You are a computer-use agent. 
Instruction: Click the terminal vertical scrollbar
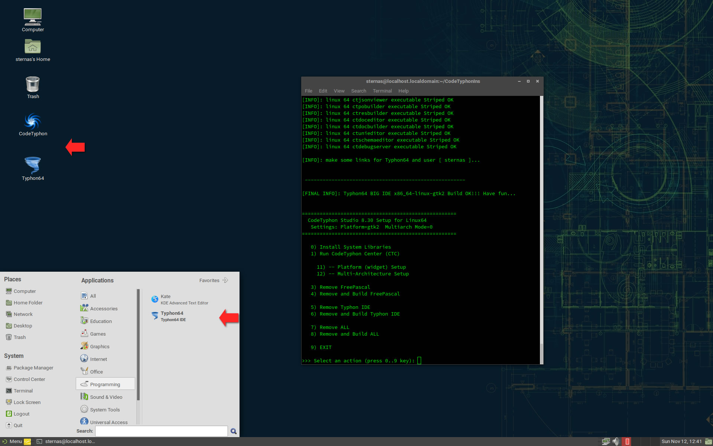click(541, 230)
